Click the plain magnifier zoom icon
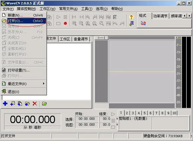Image resolution: width=193 pixels, height=141 pixels. 101,23
